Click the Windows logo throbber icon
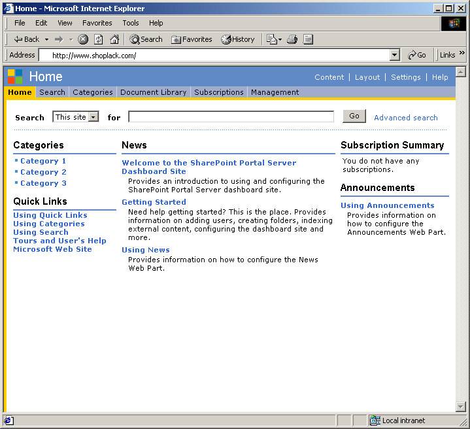 [454, 24]
